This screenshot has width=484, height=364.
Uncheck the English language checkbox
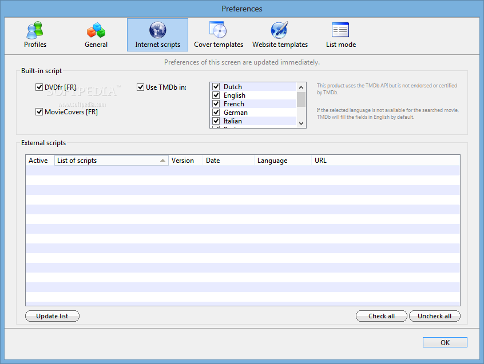pos(216,95)
